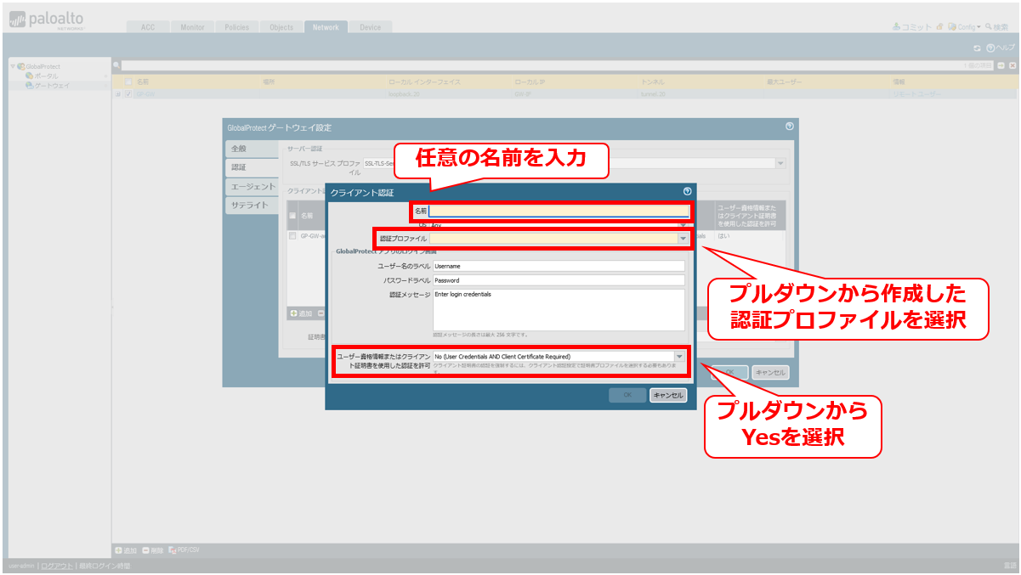The height and width of the screenshot is (575, 1021).
Task: Open help in GlobalProtect ゲートウェイ設定 header
Action: (790, 127)
